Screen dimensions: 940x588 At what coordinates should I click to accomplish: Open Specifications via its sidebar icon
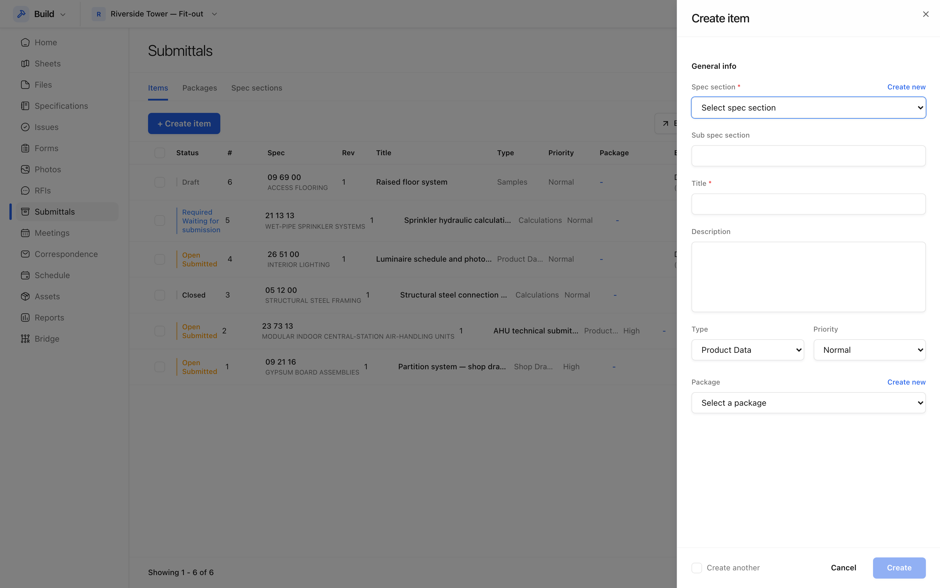click(x=25, y=106)
